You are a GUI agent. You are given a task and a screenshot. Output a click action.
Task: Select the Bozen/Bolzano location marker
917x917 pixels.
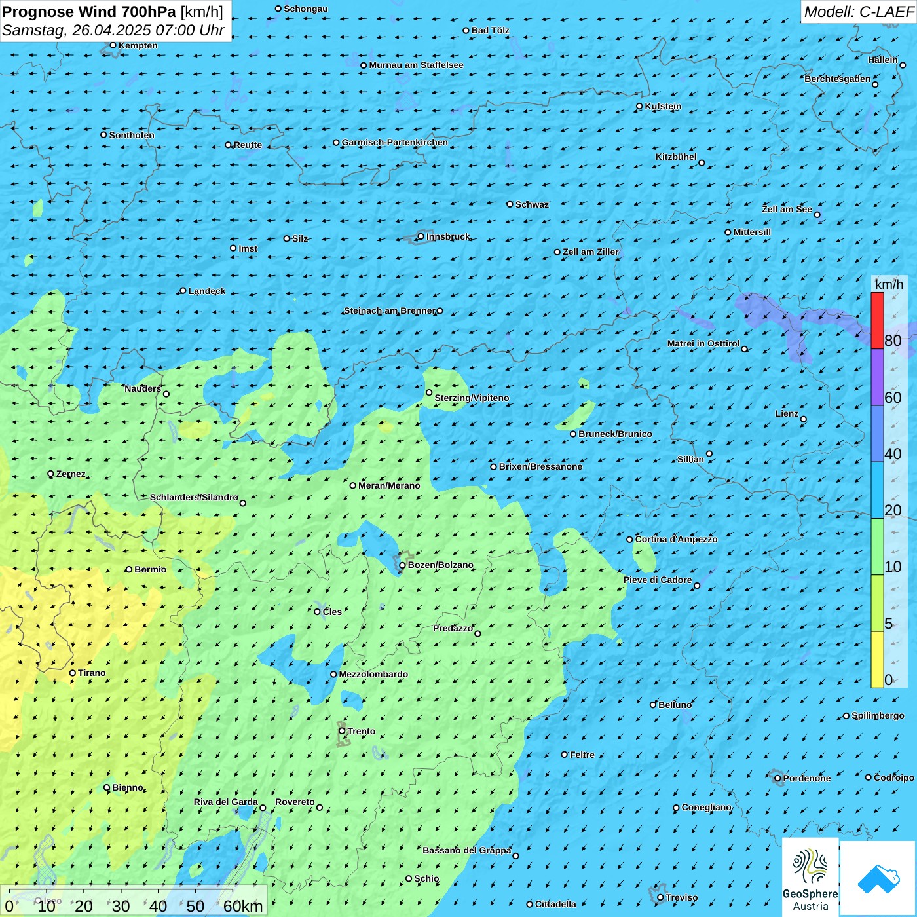[402, 565]
